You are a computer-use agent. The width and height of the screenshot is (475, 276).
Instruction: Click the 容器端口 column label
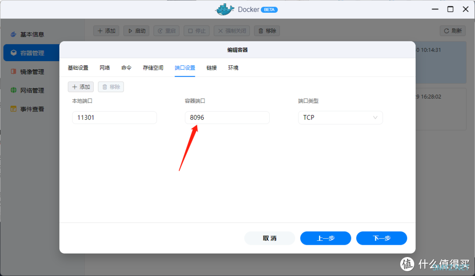pos(195,101)
